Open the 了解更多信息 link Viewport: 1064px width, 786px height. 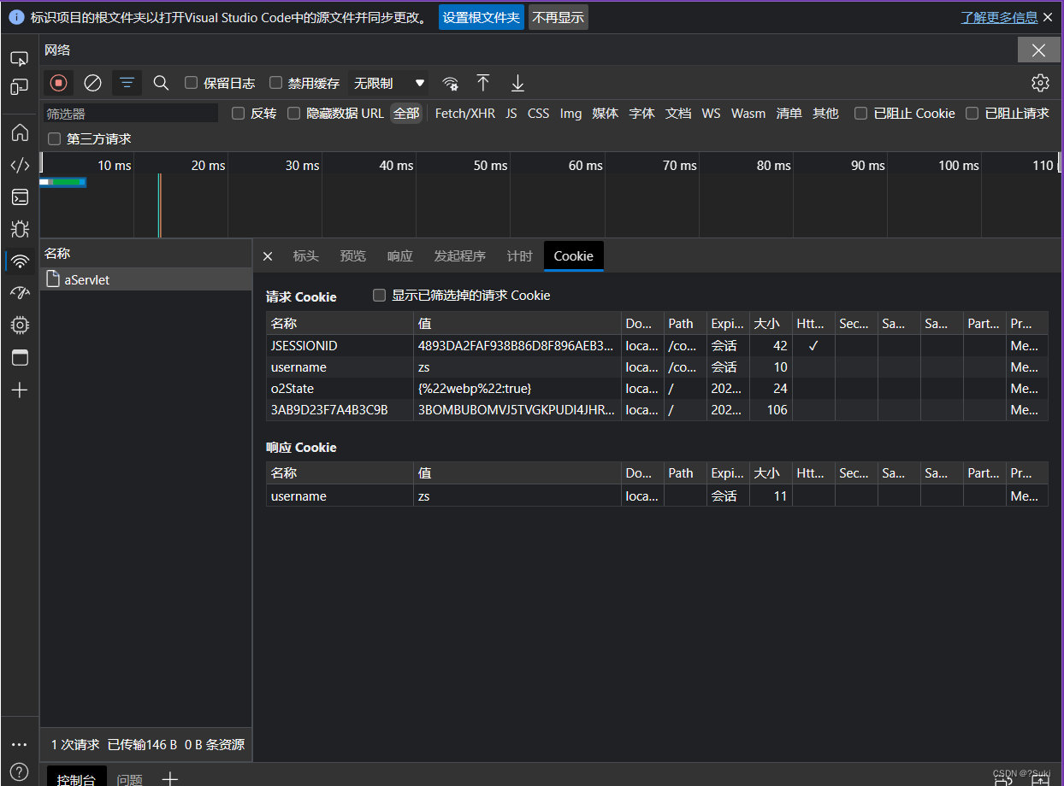[998, 17]
